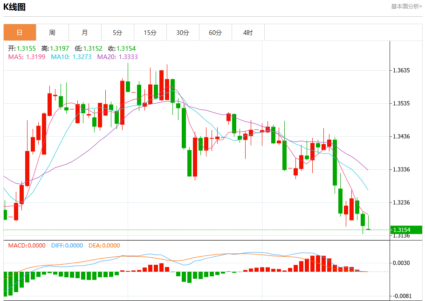Select the 日 daily chart tab

pyautogui.click(x=20, y=33)
